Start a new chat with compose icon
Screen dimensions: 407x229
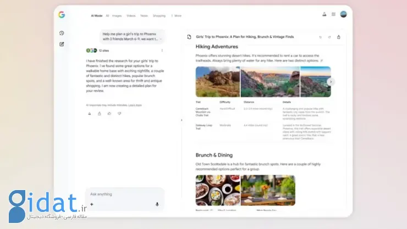(62, 44)
